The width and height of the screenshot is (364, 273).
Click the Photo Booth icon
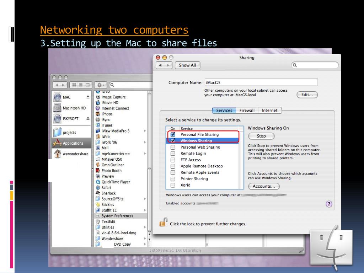point(98,171)
